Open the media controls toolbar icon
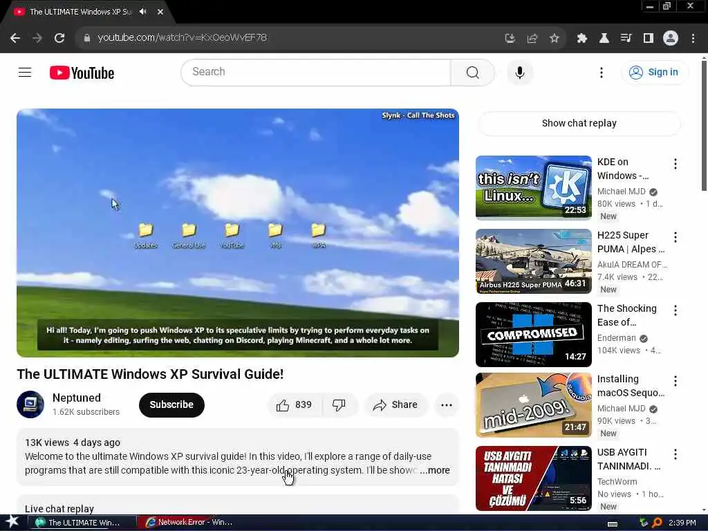The image size is (708, 531). pyautogui.click(x=626, y=39)
